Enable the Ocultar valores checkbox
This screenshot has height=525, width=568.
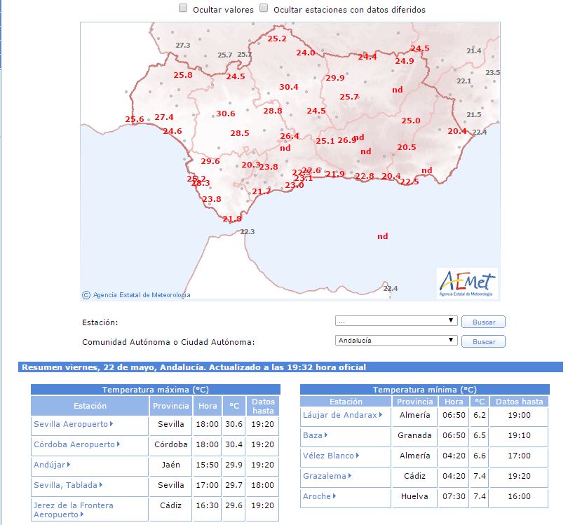[183, 8]
